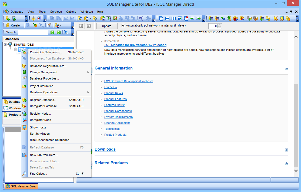301x192 pixels.
Task: Go to previous window using green left arrow
Action: pos(192,18)
